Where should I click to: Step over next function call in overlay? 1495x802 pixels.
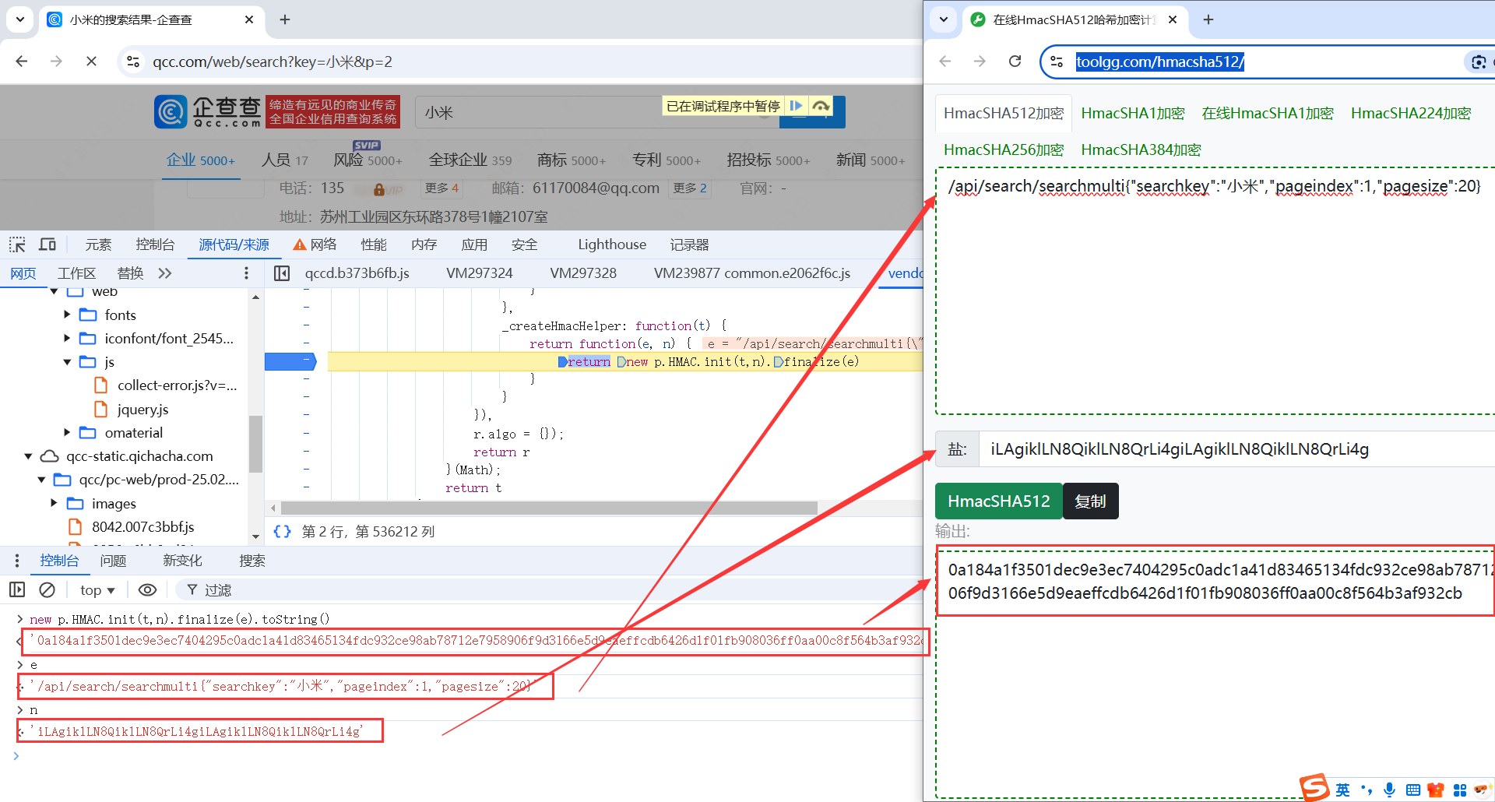821,106
